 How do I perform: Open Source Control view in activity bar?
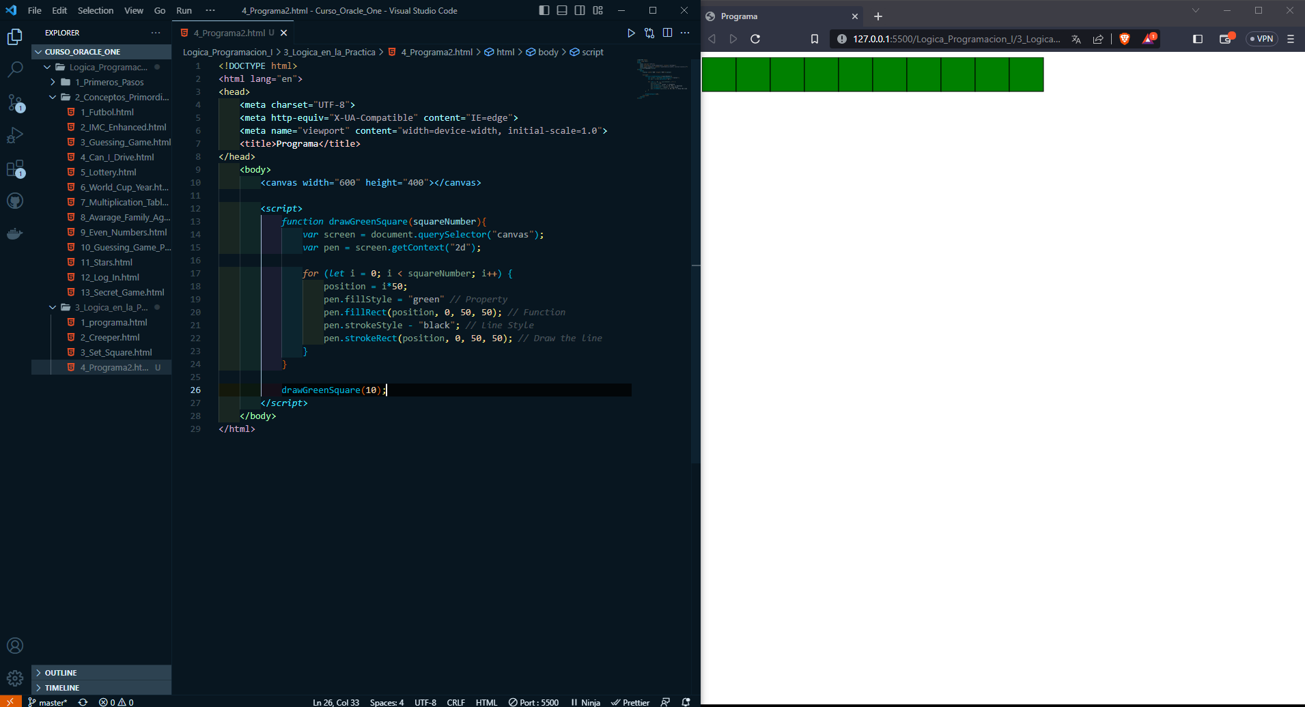click(x=15, y=102)
